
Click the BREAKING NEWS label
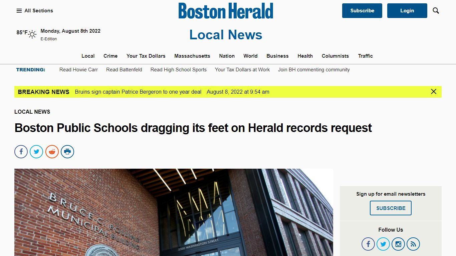pos(44,92)
